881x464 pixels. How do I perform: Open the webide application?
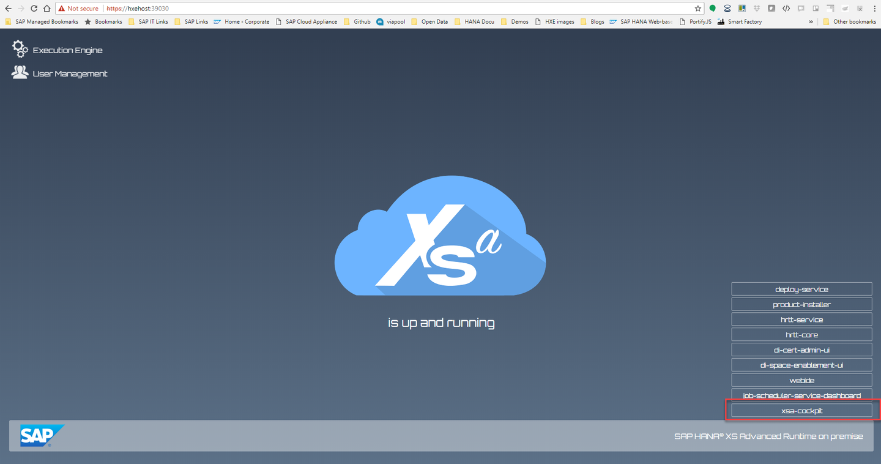(x=801, y=380)
